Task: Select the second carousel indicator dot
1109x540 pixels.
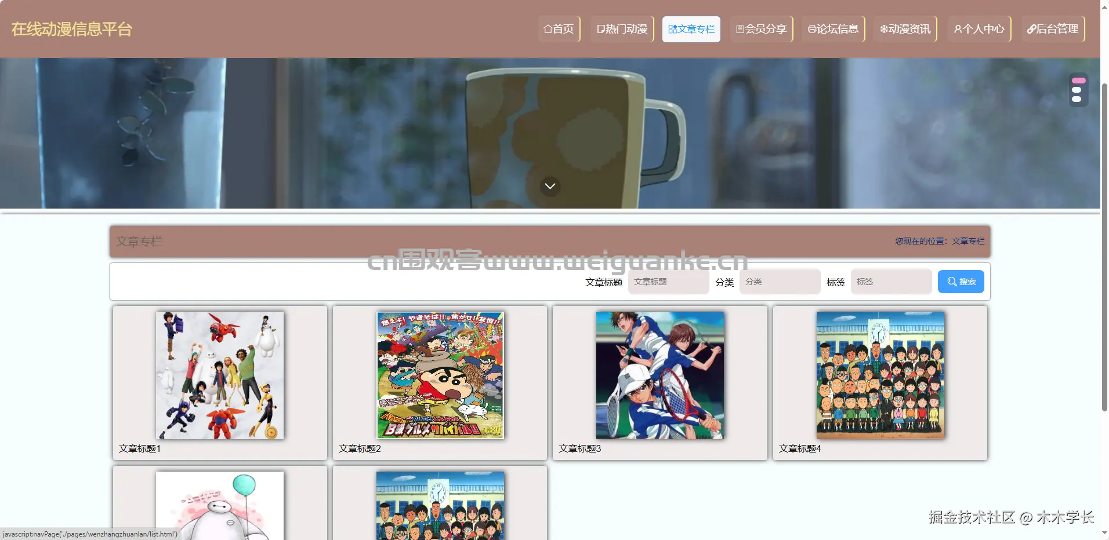Action: tap(1077, 90)
